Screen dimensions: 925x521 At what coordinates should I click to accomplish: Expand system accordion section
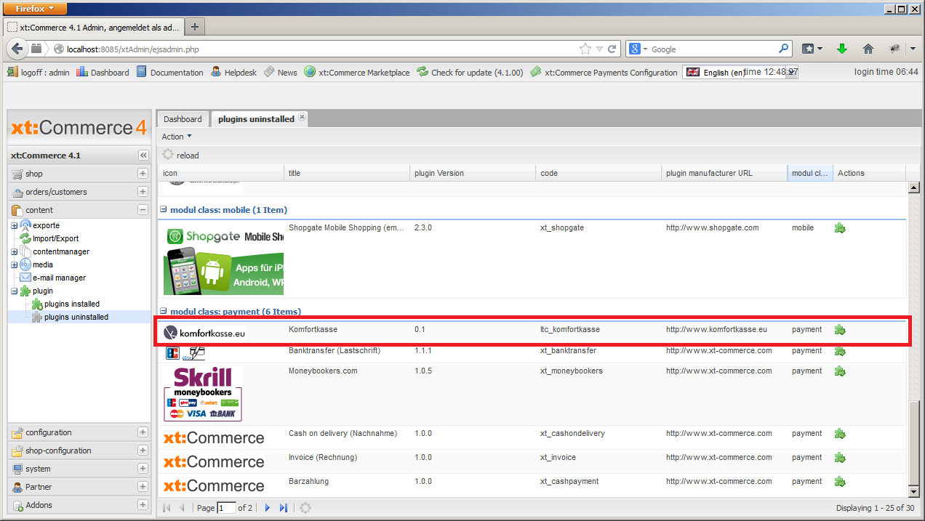tap(143, 469)
